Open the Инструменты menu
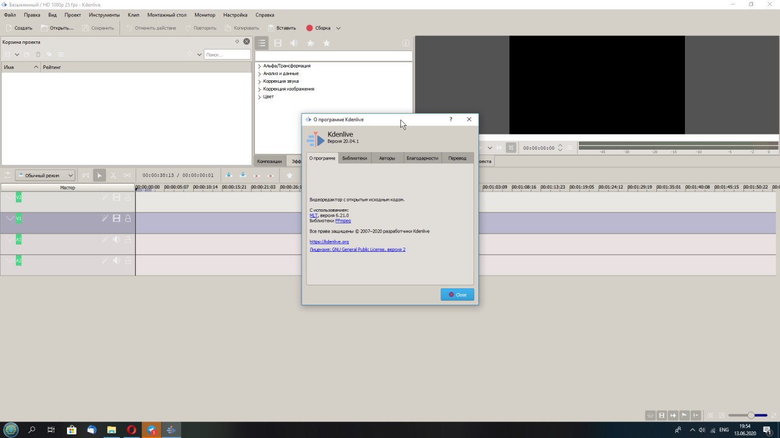The height and width of the screenshot is (438, 780). tap(104, 15)
